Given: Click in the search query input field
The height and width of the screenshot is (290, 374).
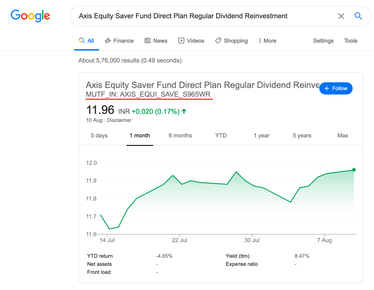Looking at the screenshot, I should tap(201, 16).
